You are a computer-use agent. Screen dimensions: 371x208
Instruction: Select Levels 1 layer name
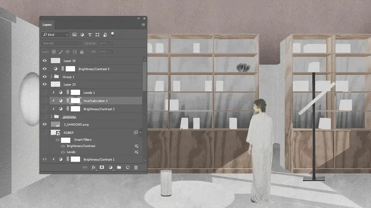pos(89,93)
